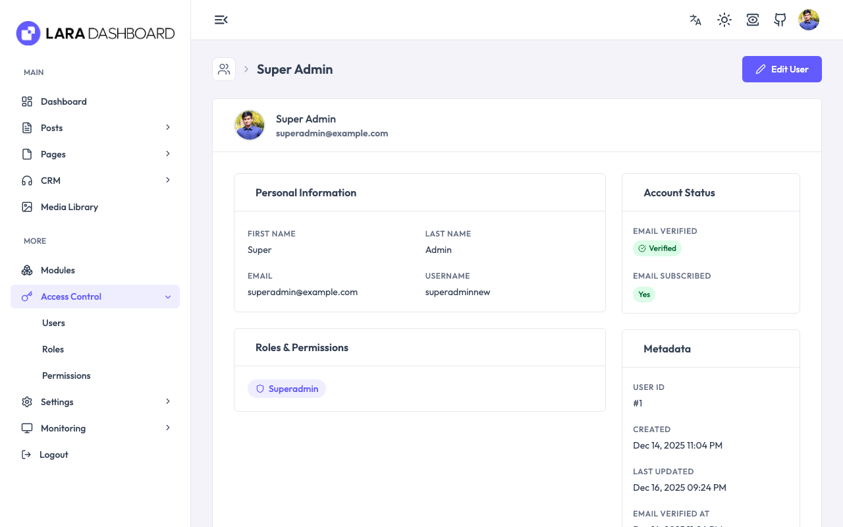Image resolution: width=843 pixels, height=527 pixels.
Task: Click the created date Dec 14, 2025 11:04 PM
Action: 678,445
